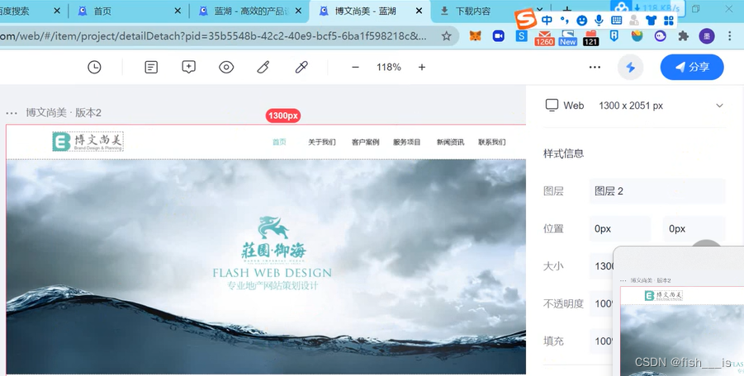The width and height of the screenshot is (744, 376).
Task: Open the document notes icon in toolbar
Action: 151,68
